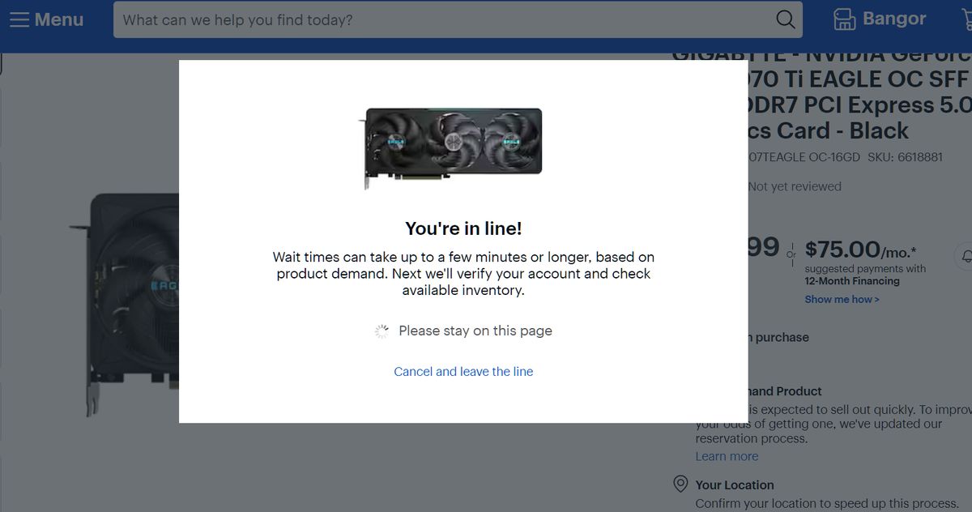Click the magnifying glass search icon
972x512 pixels.
tap(785, 19)
